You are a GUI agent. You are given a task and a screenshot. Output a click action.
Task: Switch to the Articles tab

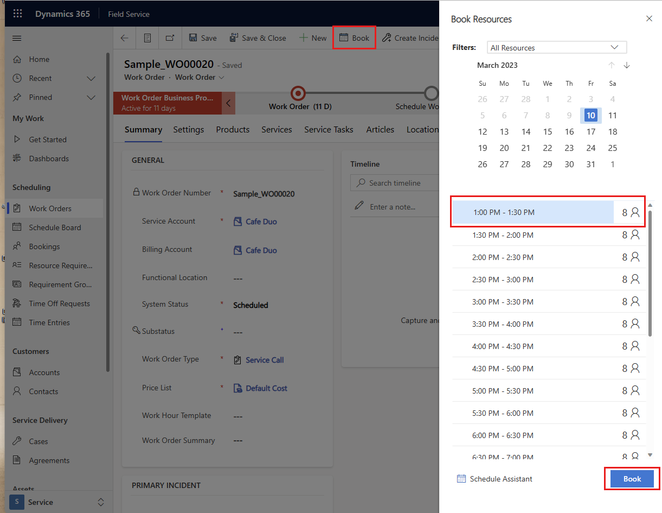click(x=380, y=130)
